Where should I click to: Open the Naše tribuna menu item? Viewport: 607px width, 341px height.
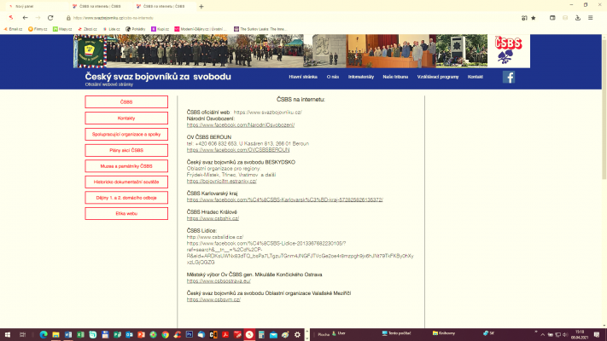coord(395,77)
